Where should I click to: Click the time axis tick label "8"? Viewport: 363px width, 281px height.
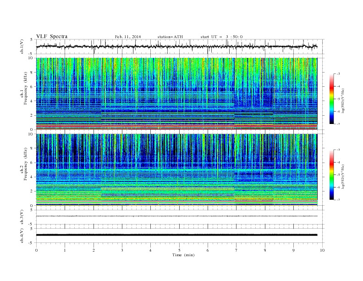click(x=265, y=250)
